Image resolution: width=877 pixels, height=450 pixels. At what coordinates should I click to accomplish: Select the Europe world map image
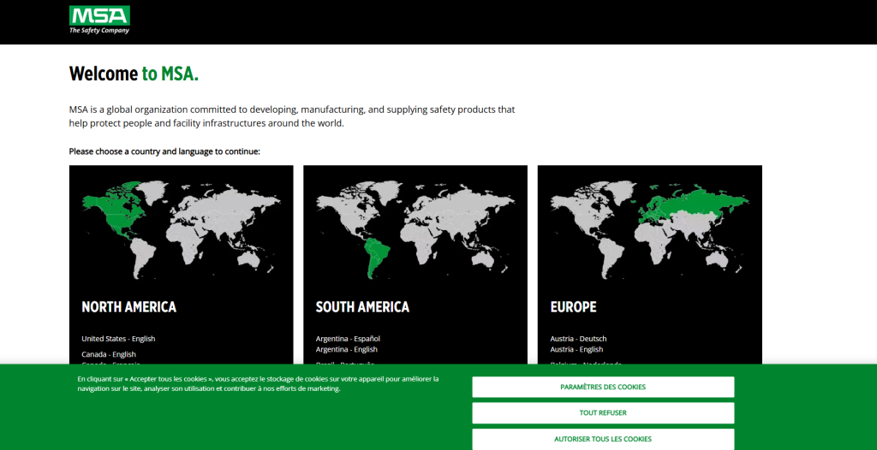pyautogui.click(x=649, y=227)
